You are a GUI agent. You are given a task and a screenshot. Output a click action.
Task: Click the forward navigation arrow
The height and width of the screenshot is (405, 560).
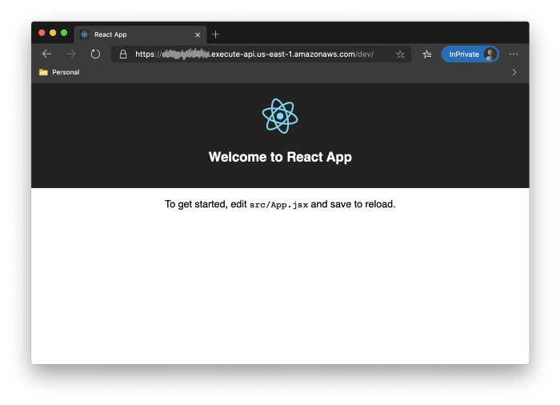[x=71, y=54]
